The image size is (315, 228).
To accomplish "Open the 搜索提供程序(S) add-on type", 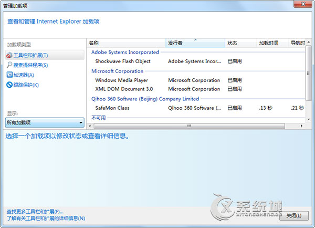I will [30, 65].
